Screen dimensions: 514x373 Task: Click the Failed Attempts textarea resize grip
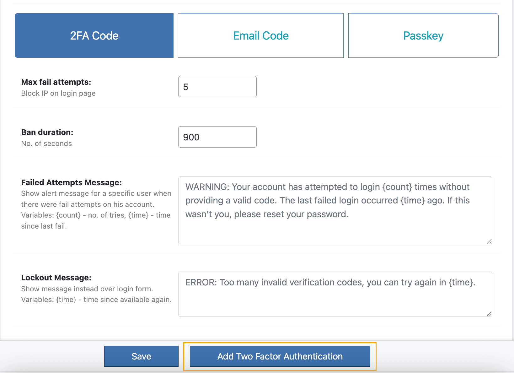point(489,242)
